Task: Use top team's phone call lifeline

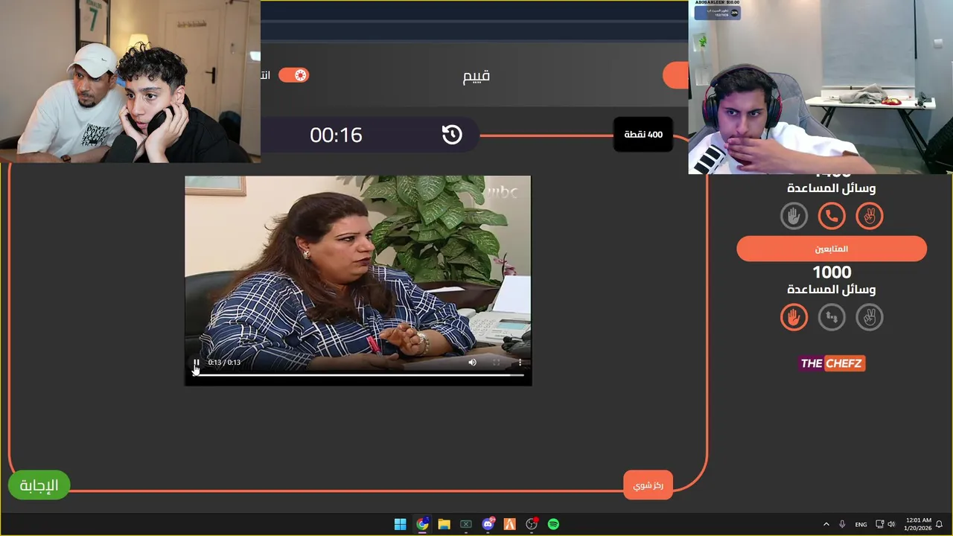Action: pyautogui.click(x=832, y=216)
